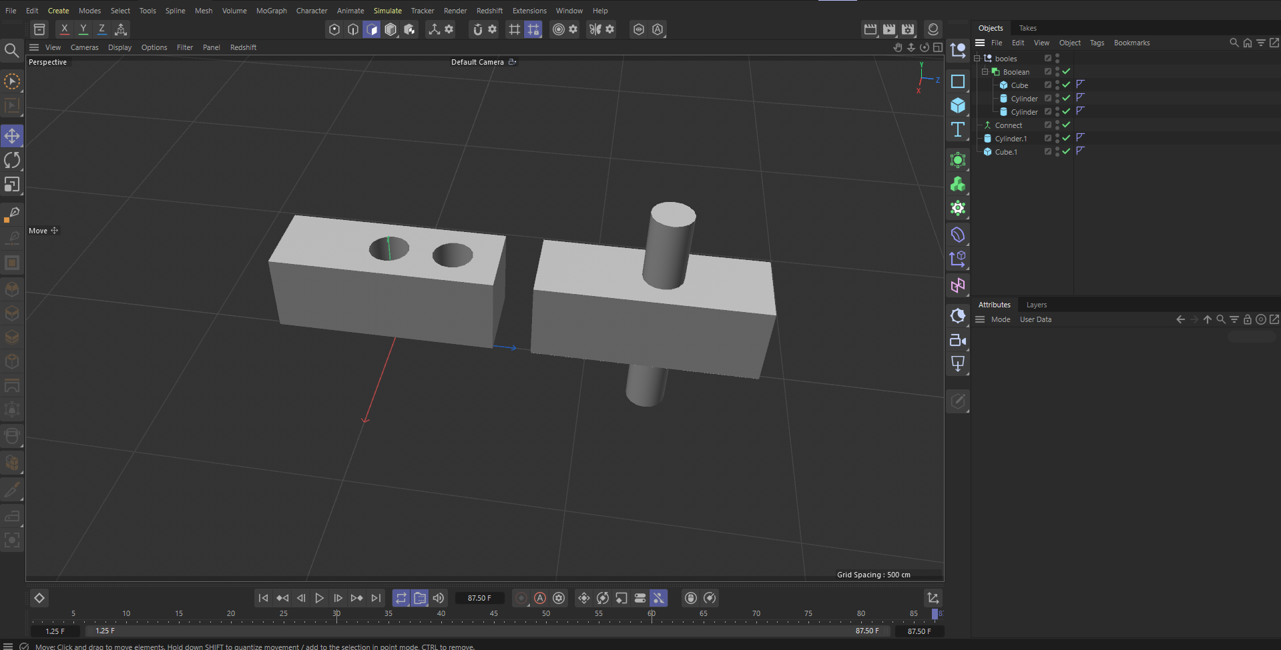This screenshot has height=650, width=1281.
Task: Select the Scale tool
Action: click(x=12, y=185)
